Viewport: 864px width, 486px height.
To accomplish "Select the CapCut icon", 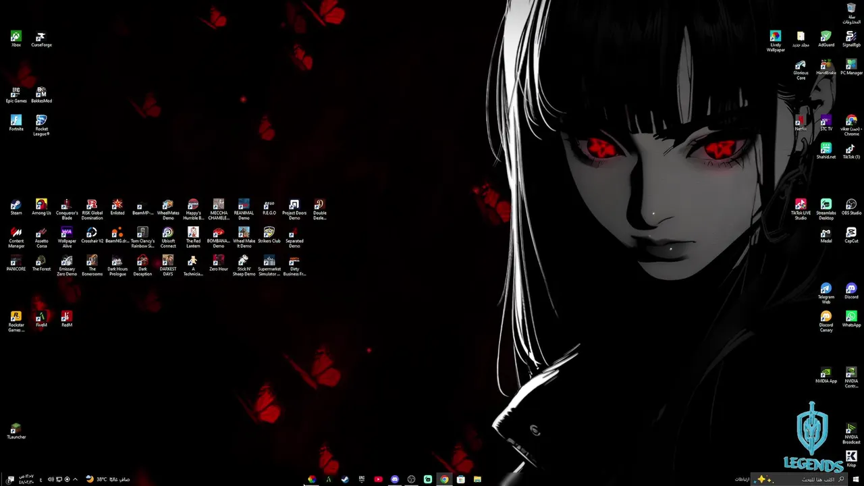I will 851,236.
